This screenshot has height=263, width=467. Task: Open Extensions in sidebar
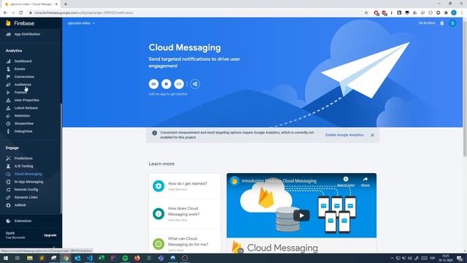[x=23, y=221]
